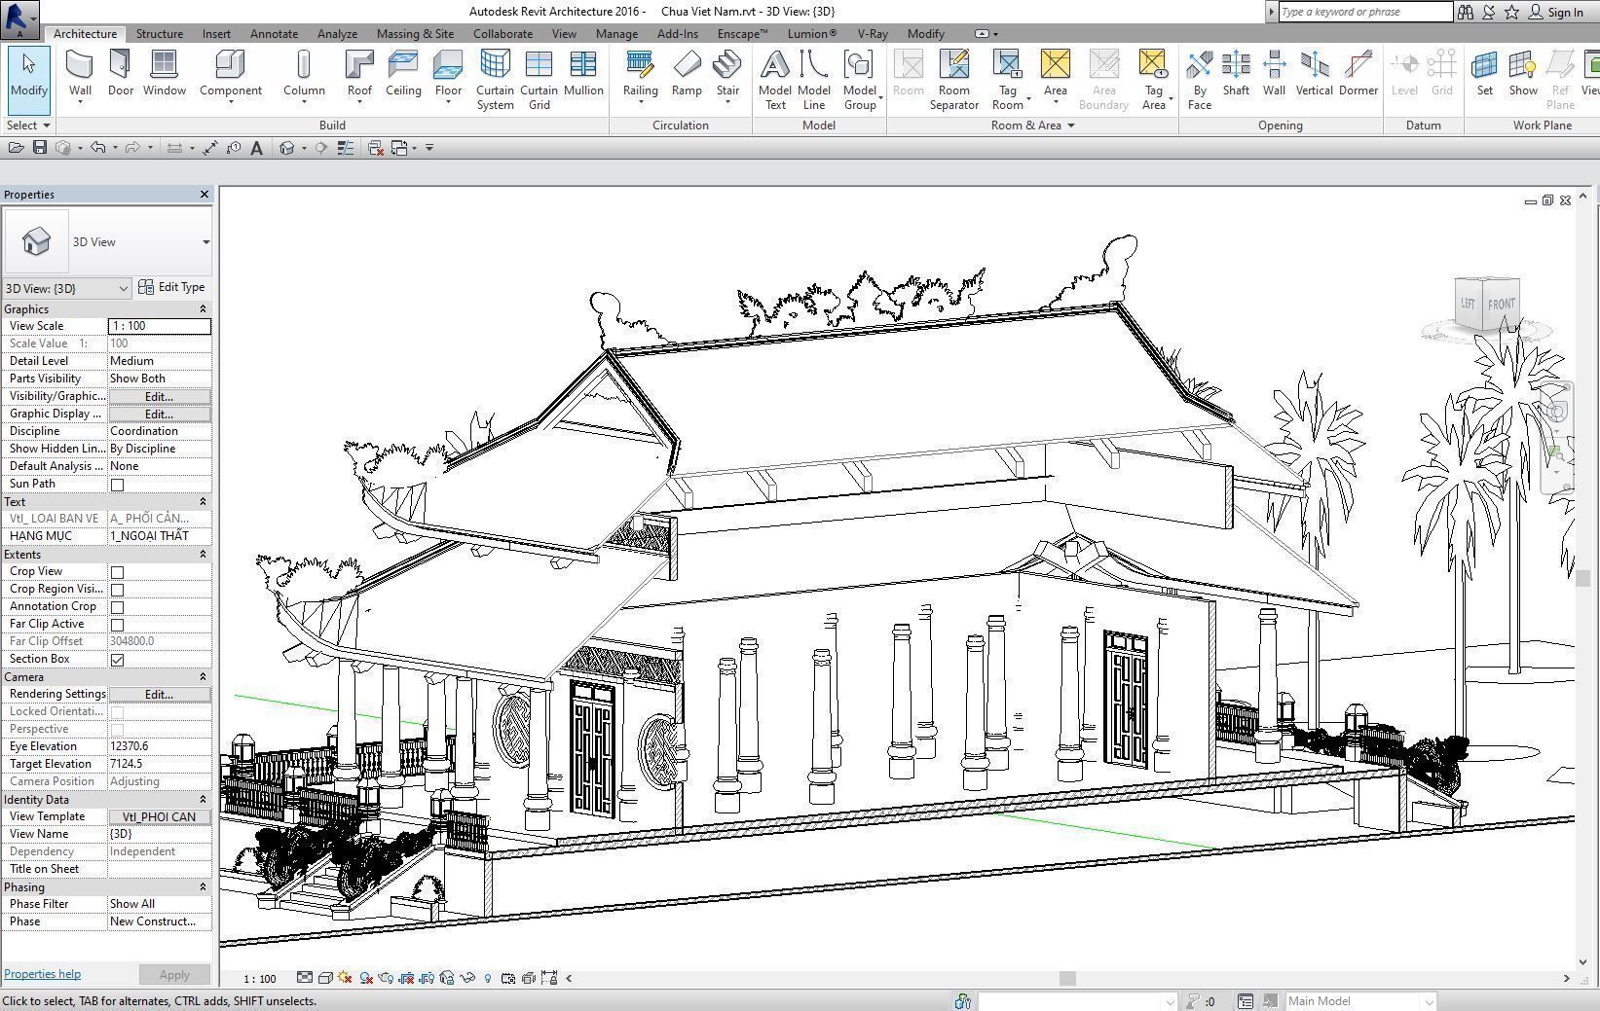Enable the Crop View checkbox
The width and height of the screenshot is (1600, 1011).
117,572
